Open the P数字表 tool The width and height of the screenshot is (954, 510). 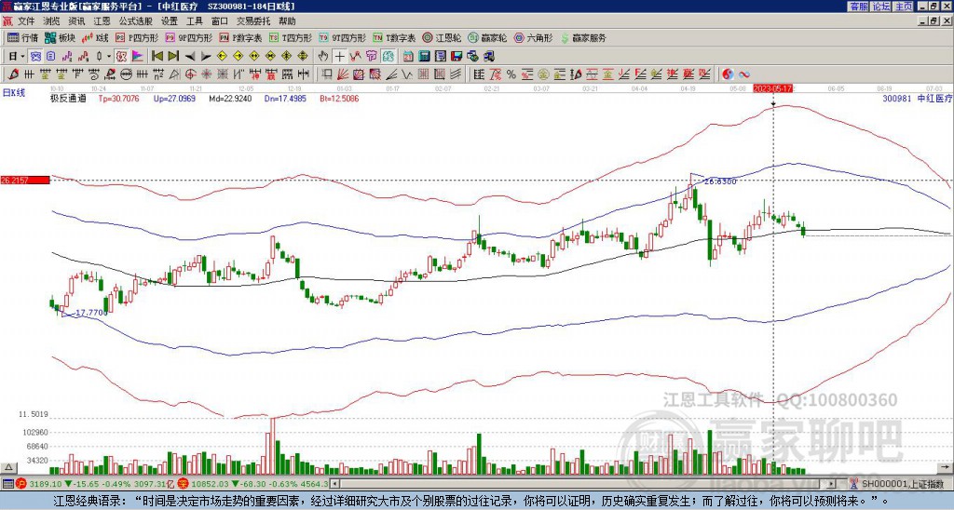(241, 37)
